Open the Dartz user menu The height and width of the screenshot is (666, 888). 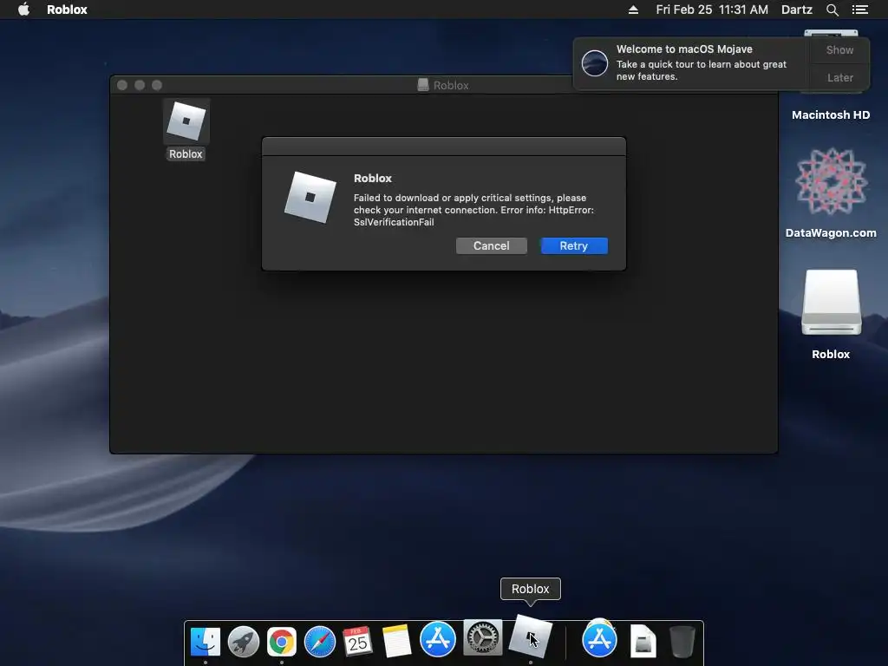tap(796, 10)
